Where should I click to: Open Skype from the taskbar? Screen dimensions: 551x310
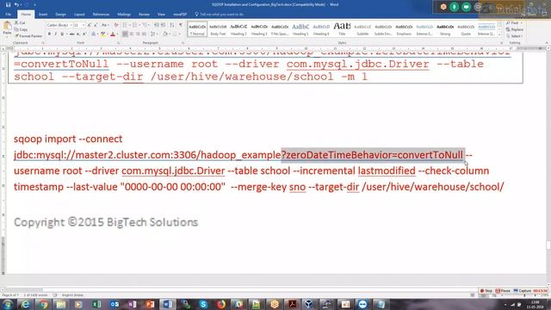(203, 304)
